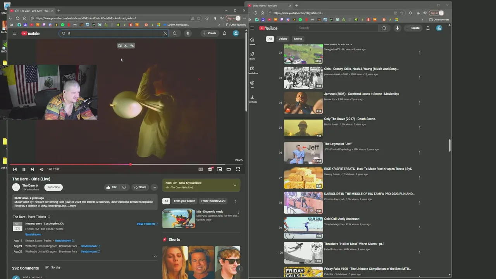Open LSPDFR Homepage bookmark
This screenshot has width=496, height=279.
pyautogui.click(x=176, y=25)
